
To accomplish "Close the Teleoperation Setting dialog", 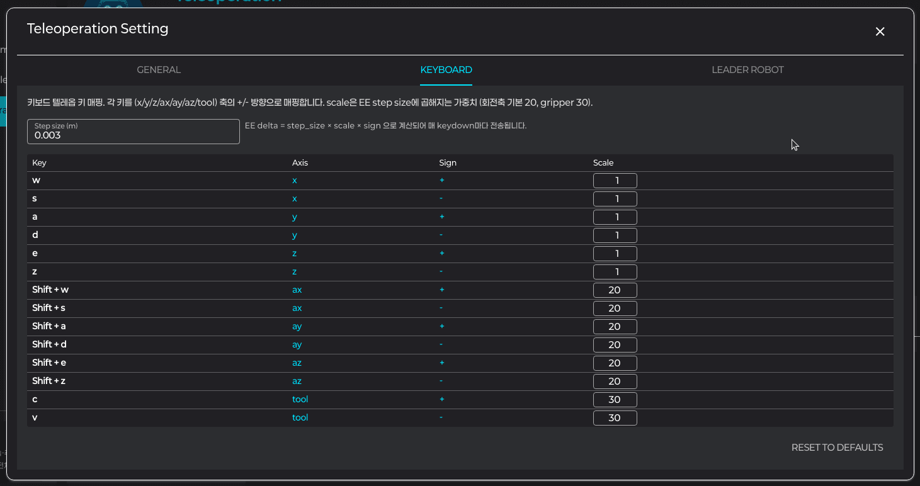I will click(880, 31).
